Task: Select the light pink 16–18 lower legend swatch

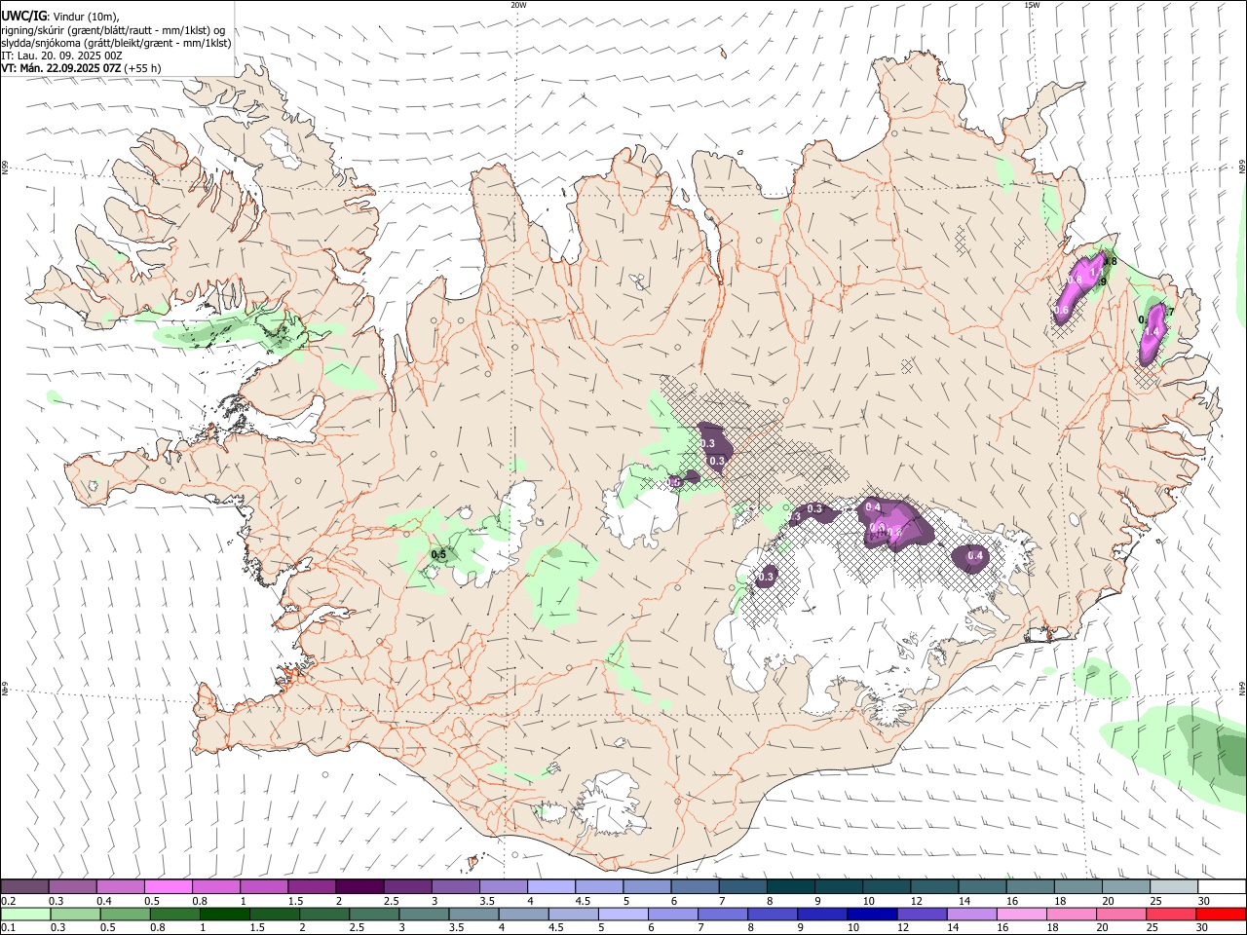Action: tap(1023, 914)
